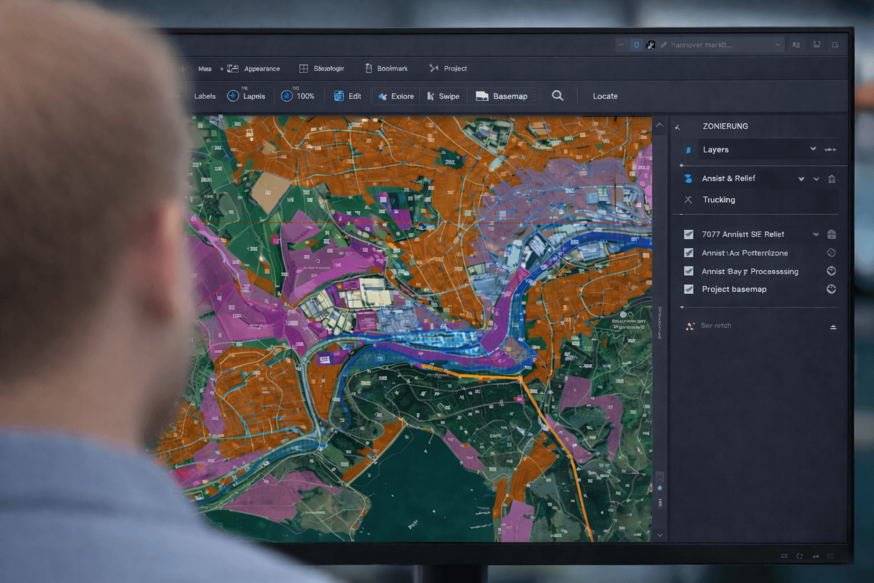Select the Project basemap layer name

click(734, 289)
